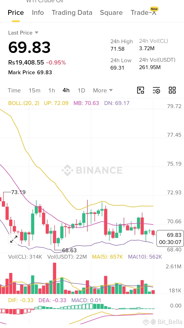Viewport: 184px width, 328px height.
Task: Tap the MA(10): 562K volume label
Action: tap(145, 257)
